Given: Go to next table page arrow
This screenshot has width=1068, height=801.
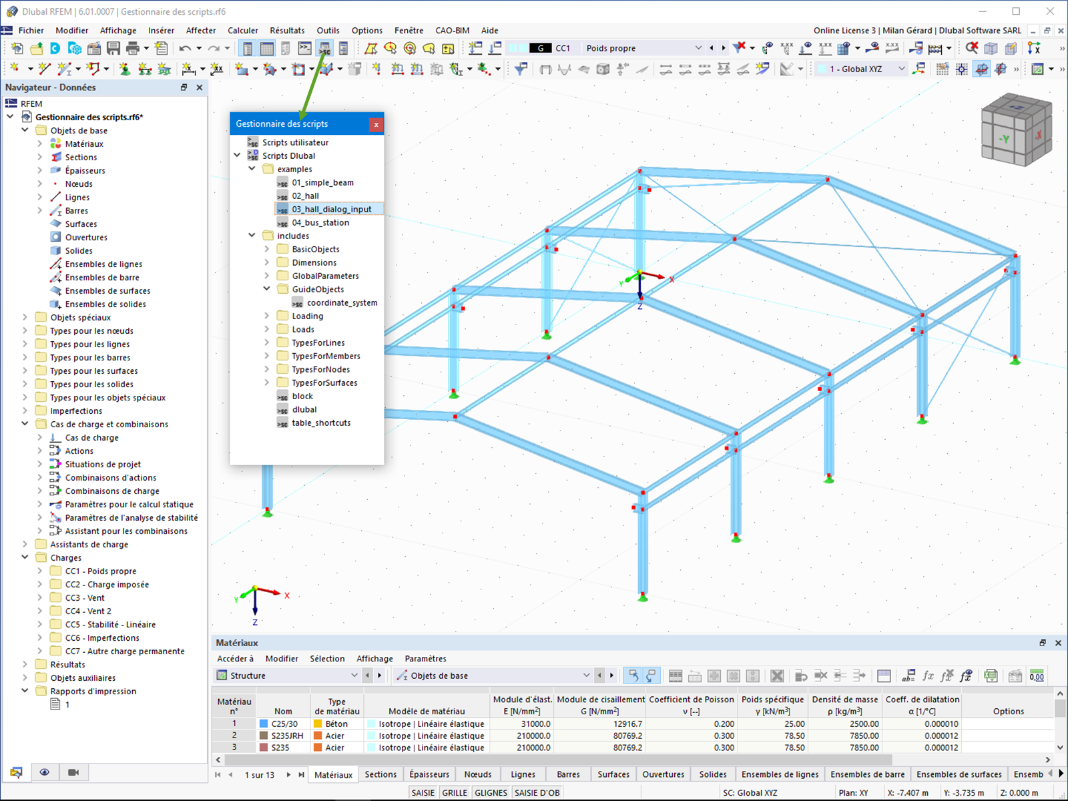Looking at the screenshot, I should 288,775.
